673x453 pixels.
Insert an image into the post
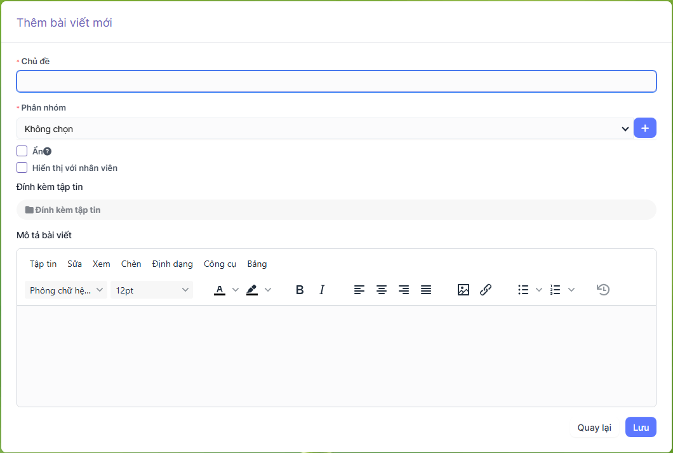pos(463,290)
